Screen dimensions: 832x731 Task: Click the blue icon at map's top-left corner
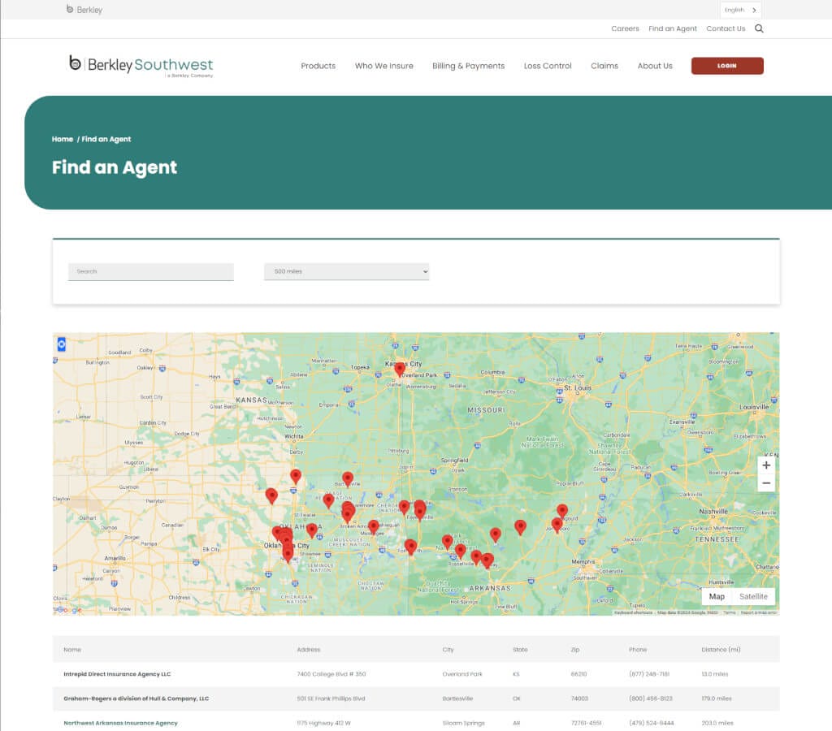tap(61, 344)
